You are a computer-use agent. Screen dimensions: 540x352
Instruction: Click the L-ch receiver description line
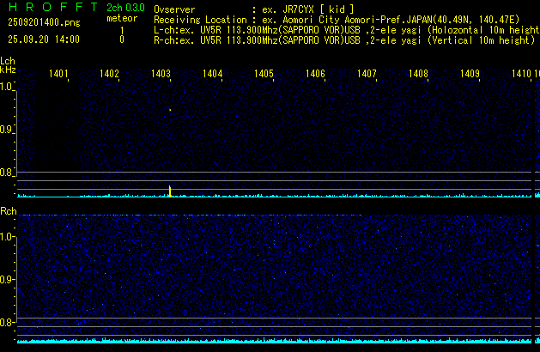(343, 29)
